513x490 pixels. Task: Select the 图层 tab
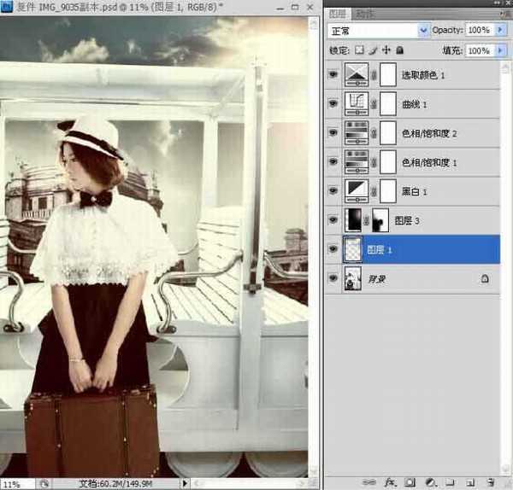coord(340,14)
